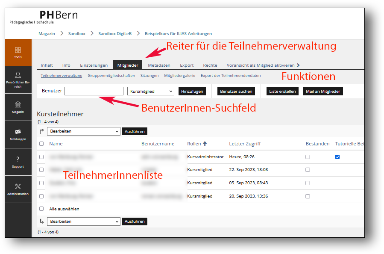Select the Mitglieder tab
384x254 pixels.
128,65
